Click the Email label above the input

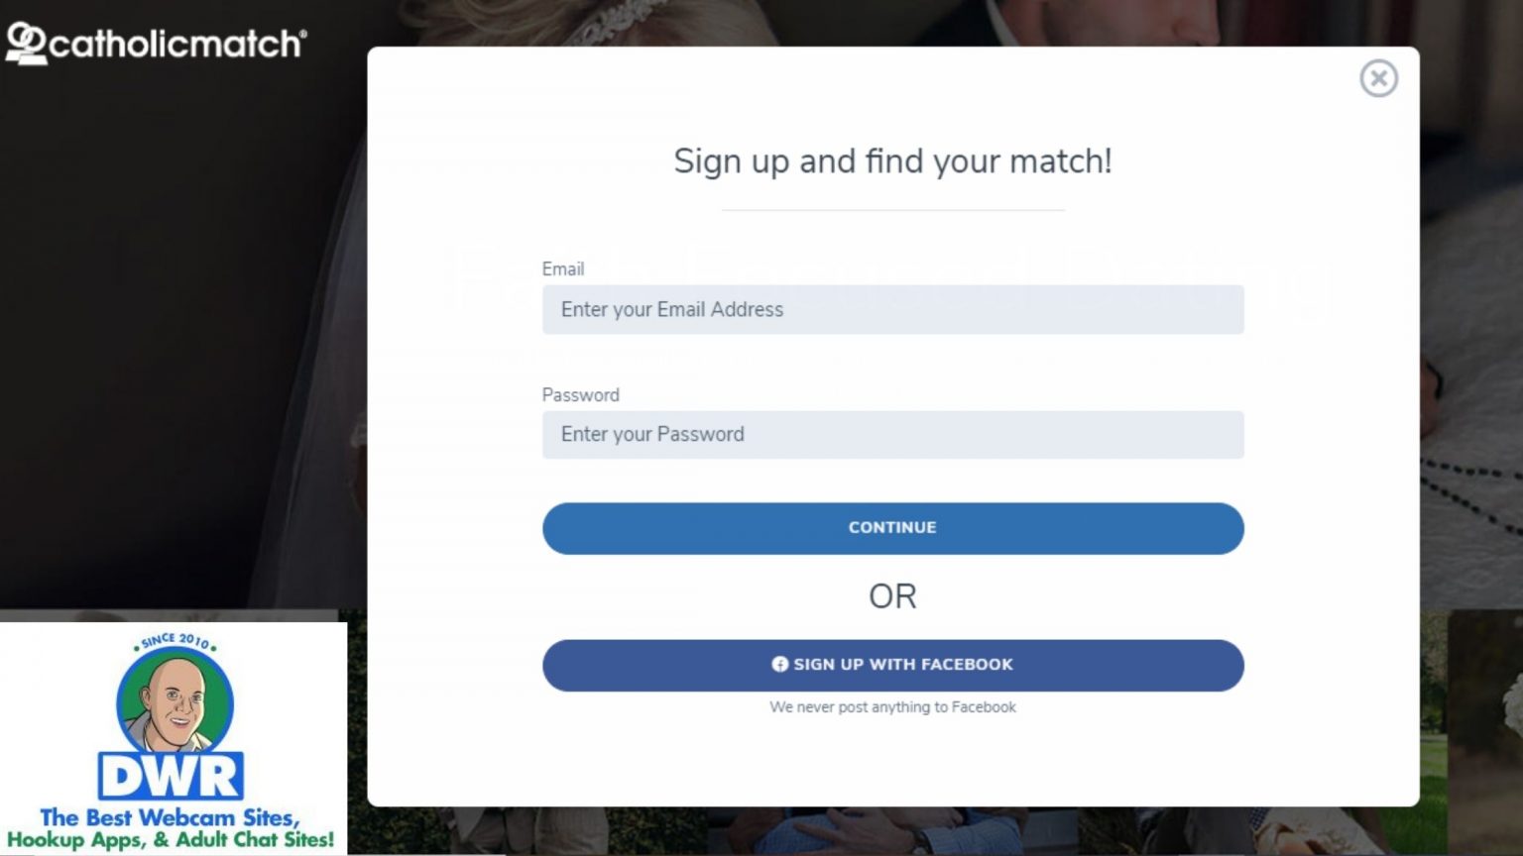click(x=562, y=268)
